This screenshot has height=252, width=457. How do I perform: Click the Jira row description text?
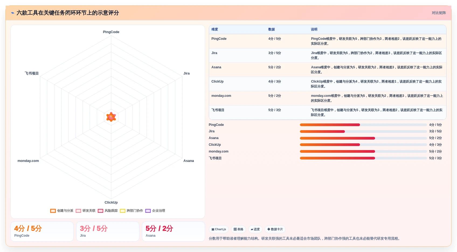(x=377, y=55)
